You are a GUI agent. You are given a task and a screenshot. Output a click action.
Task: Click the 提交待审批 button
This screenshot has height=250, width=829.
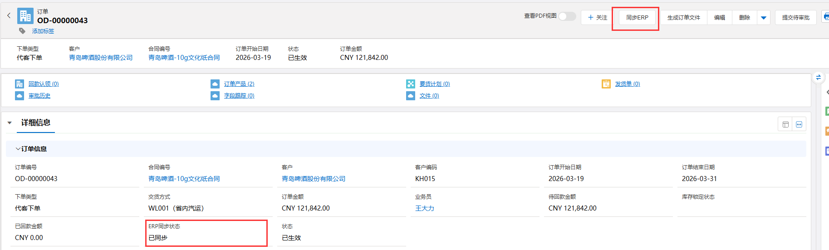click(795, 18)
